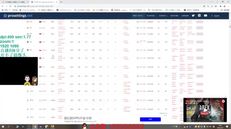The image size is (231, 129).
Task: Close the VPN ad with X icon
Action: pyautogui.click(x=166, y=116)
